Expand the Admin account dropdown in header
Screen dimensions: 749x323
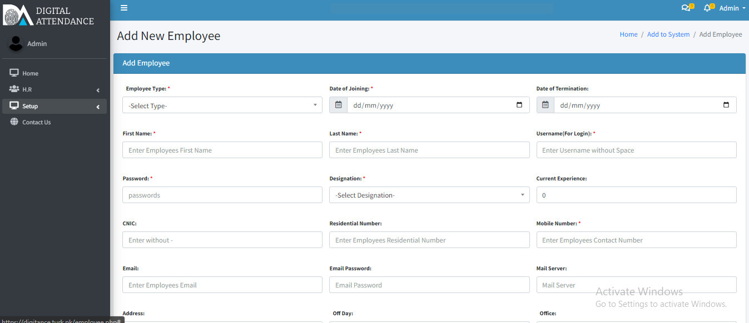pyautogui.click(x=732, y=8)
